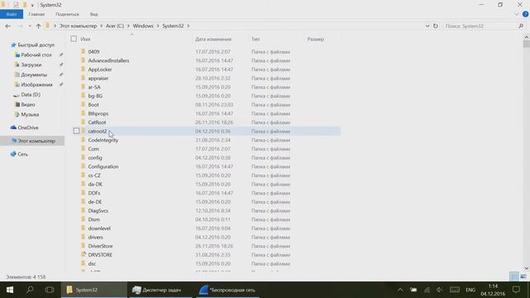The height and width of the screenshot is (298, 530).
Task: Switch to details view layout button
Action: click(513, 276)
